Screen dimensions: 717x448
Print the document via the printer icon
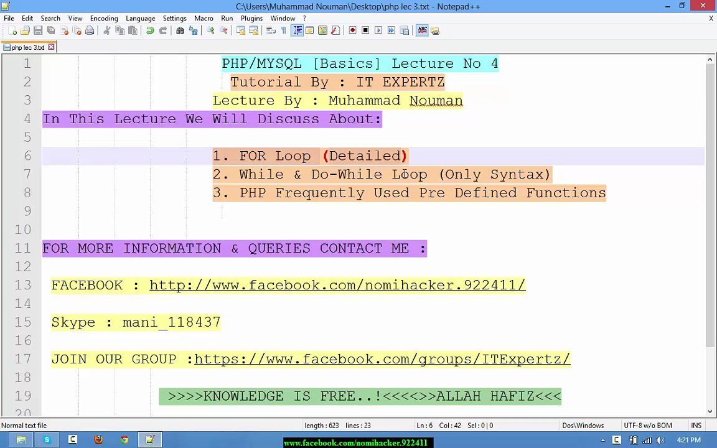[x=90, y=30]
